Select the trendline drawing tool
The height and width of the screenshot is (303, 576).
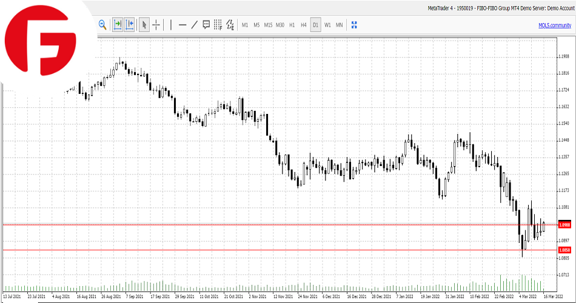[194, 25]
